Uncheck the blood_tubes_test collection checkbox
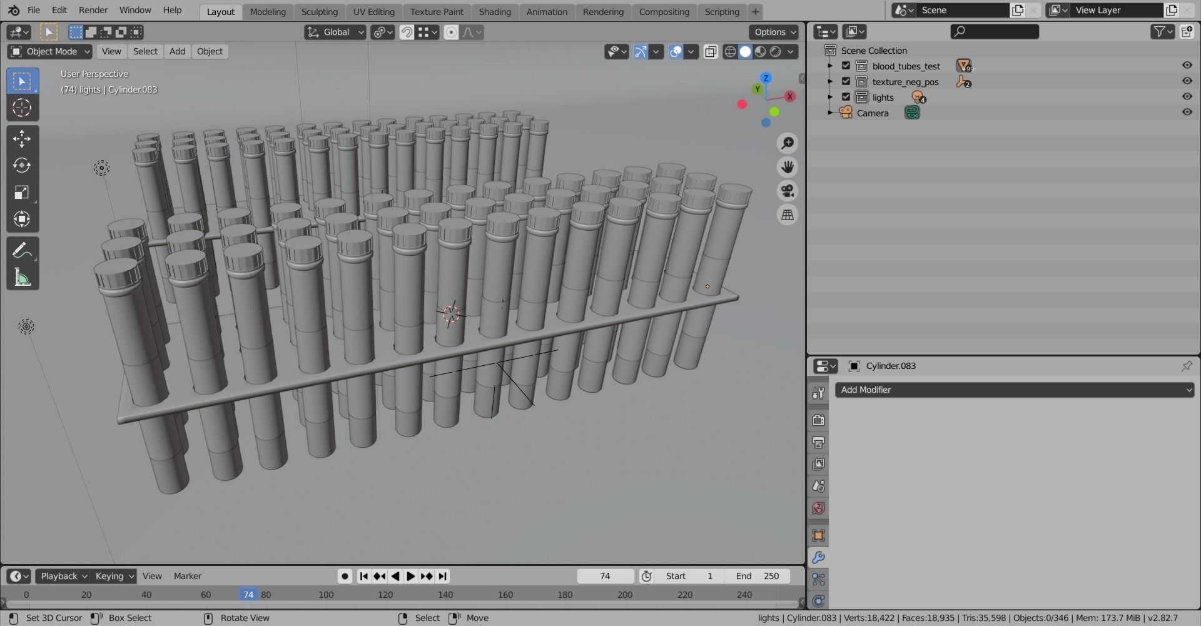This screenshot has width=1201, height=626. pyautogui.click(x=845, y=65)
